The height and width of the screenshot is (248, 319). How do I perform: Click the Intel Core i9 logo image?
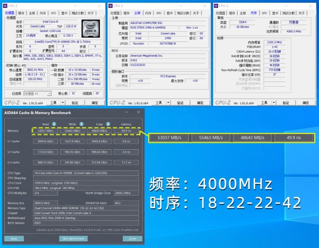point(91,29)
